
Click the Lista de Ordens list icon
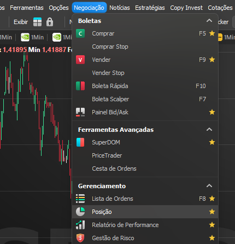click(x=80, y=199)
